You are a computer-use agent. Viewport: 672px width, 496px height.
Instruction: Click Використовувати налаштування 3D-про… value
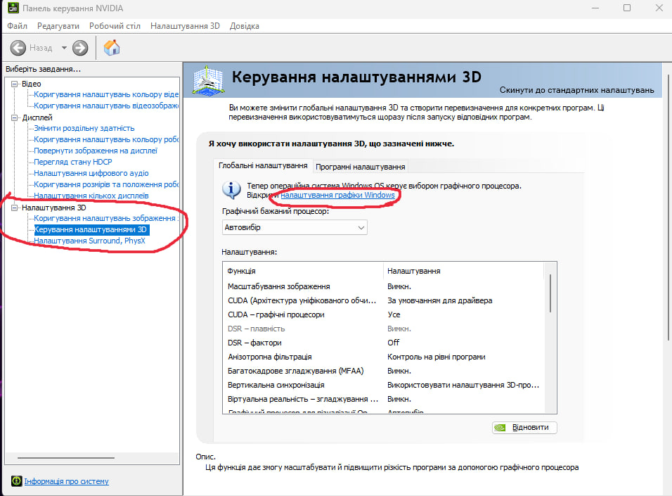[463, 385]
